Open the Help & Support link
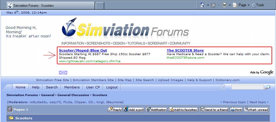The width and height of the screenshot is (276, 122). click(199, 80)
